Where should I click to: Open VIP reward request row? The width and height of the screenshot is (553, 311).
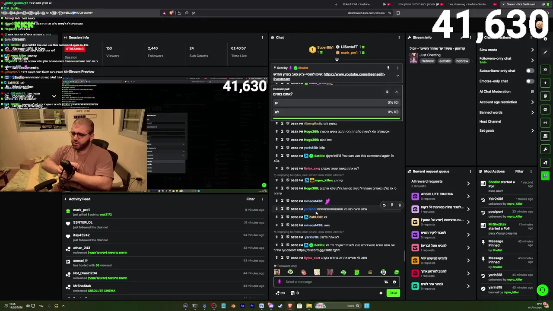point(440,260)
